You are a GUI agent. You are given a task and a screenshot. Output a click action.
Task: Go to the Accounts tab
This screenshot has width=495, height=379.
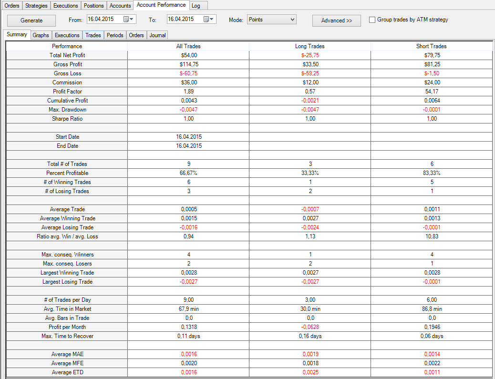tap(120, 6)
